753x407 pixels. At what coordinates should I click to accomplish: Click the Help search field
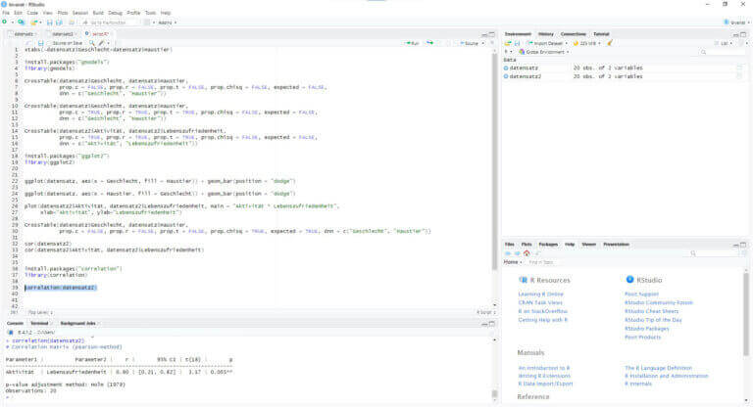coord(714,253)
